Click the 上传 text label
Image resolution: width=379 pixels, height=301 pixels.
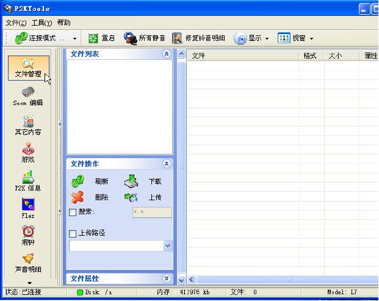pos(155,197)
